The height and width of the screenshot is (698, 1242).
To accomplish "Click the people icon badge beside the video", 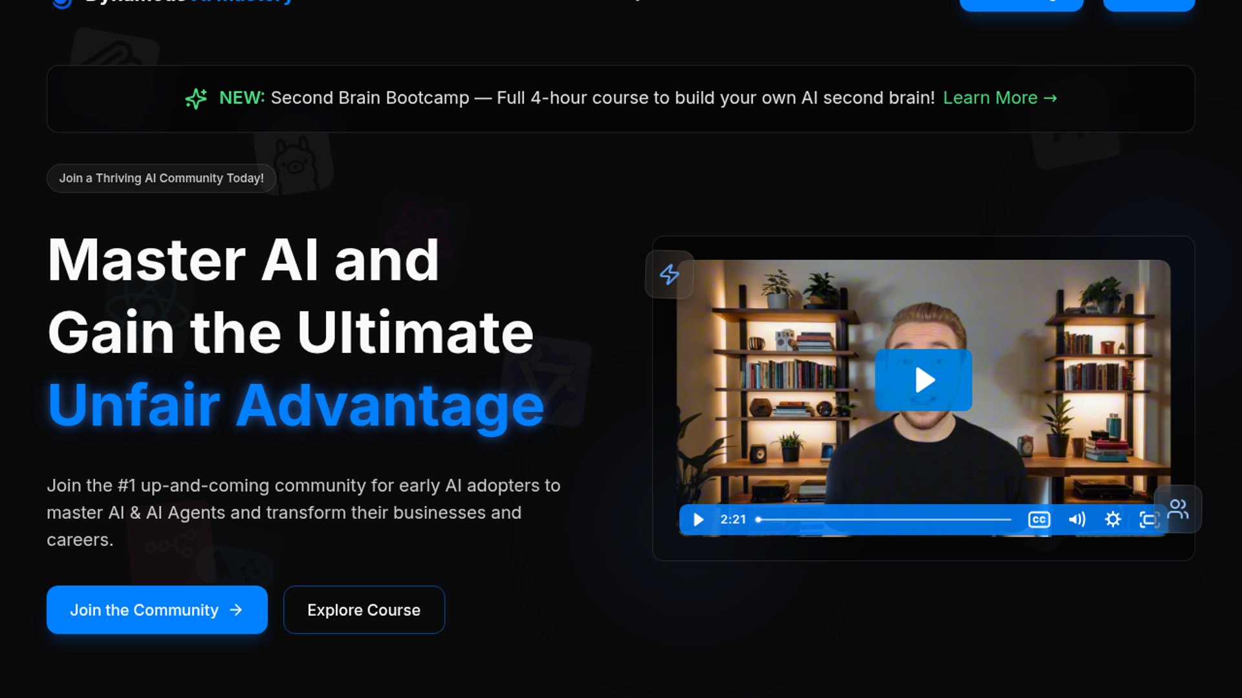I will coord(1178,509).
